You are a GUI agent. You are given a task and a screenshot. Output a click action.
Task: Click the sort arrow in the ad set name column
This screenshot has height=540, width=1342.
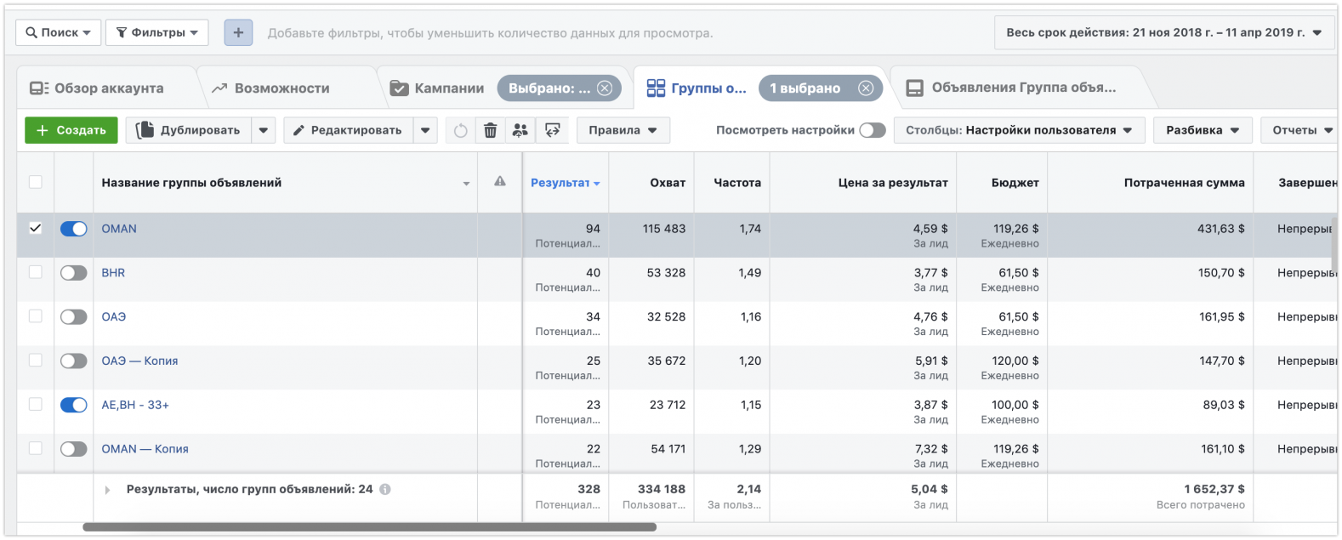[466, 184]
